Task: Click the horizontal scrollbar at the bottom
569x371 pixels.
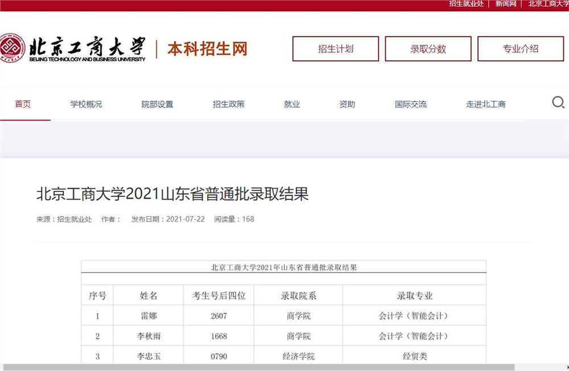Action: pyautogui.click(x=258, y=368)
